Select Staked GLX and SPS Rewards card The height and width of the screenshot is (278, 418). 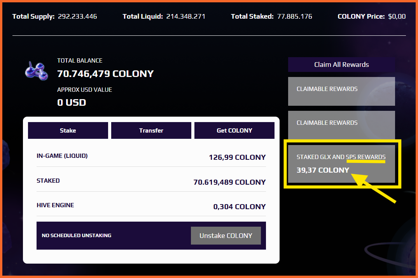(x=341, y=164)
